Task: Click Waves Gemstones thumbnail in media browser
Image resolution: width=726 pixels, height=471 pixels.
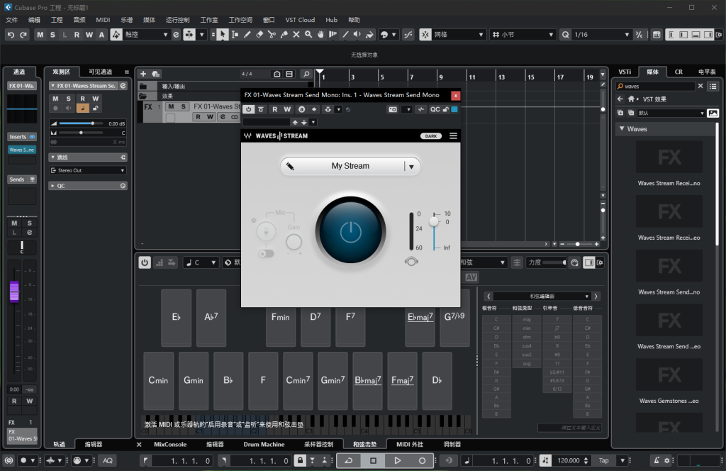Action: click(x=669, y=375)
